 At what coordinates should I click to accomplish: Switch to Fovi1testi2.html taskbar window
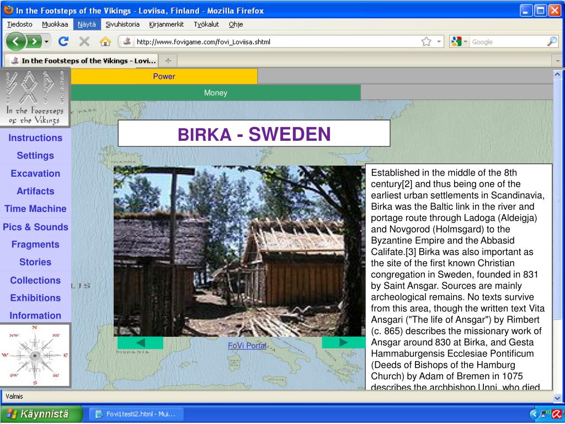tap(136, 414)
